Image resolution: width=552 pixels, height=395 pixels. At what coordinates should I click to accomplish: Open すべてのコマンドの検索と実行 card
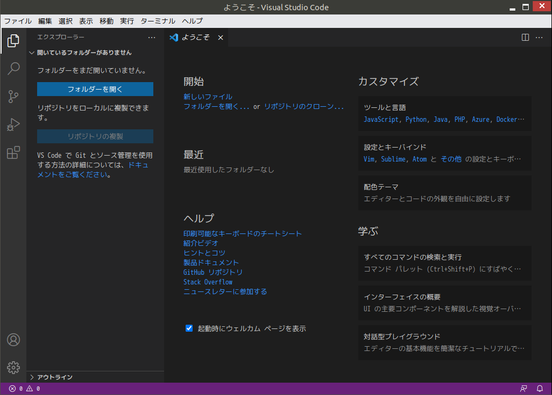[445, 263]
